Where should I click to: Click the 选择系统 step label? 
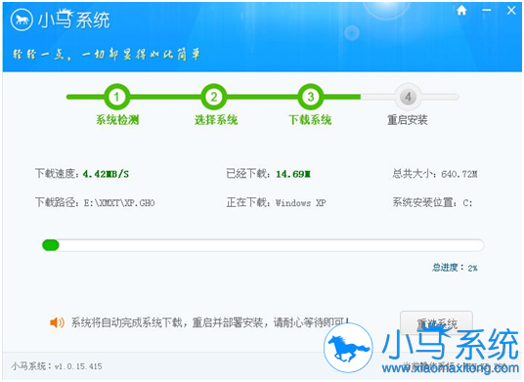tap(216, 119)
